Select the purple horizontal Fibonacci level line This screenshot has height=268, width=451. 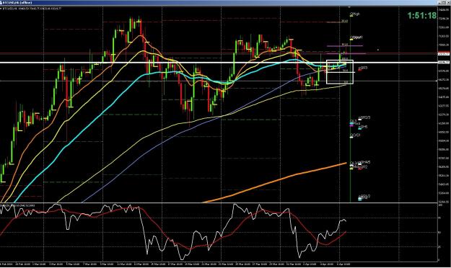coord(345,45)
